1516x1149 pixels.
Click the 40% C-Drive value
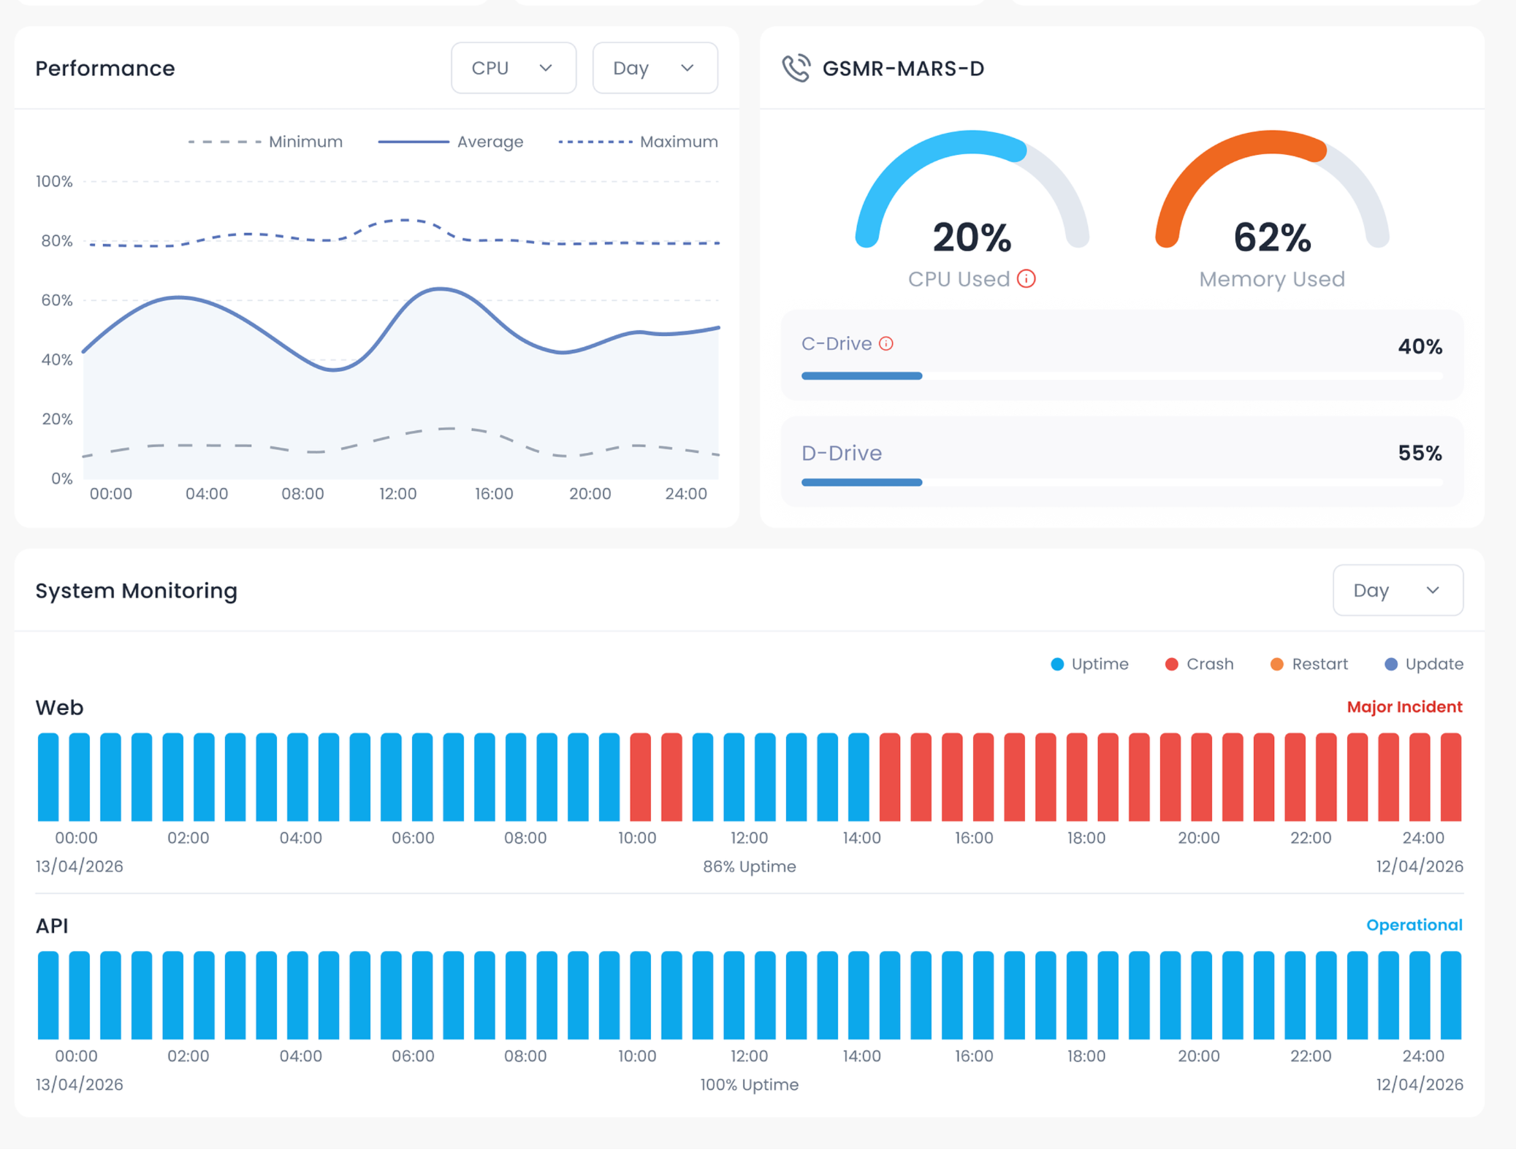[x=1420, y=346]
